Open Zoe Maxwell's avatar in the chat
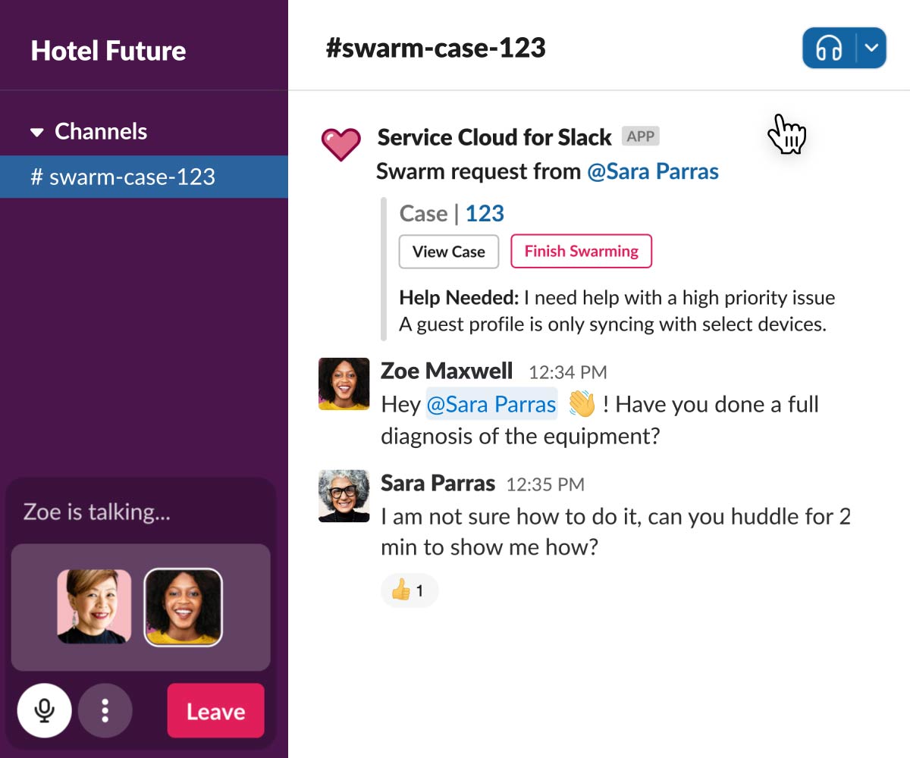 point(344,384)
